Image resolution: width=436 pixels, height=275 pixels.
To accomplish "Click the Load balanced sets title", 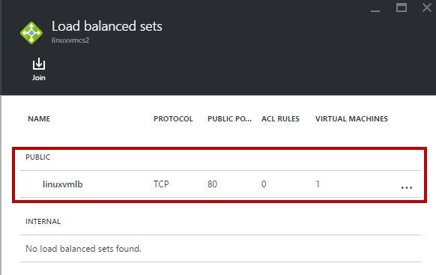I will tap(107, 26).
